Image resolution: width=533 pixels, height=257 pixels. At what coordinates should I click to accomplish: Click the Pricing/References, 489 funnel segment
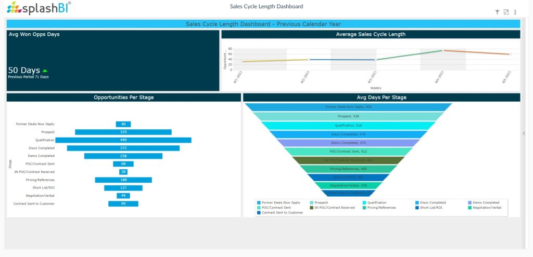pos(348,169)
